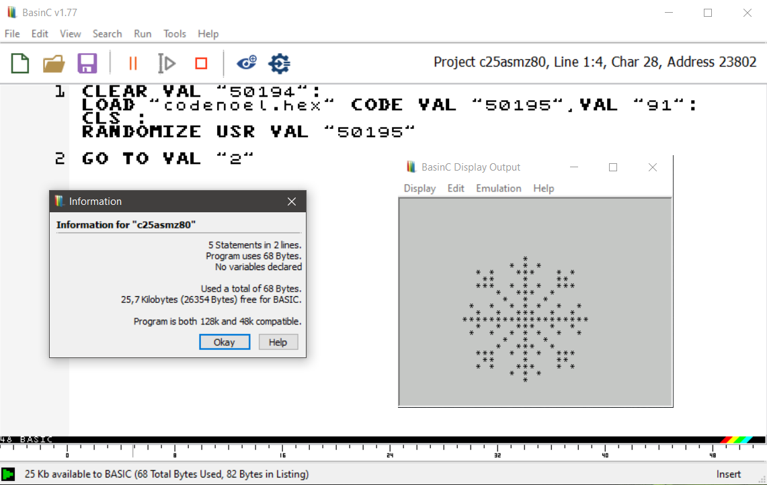Open the Tools menu
The image size is (767, 485).
pos(175,34)
